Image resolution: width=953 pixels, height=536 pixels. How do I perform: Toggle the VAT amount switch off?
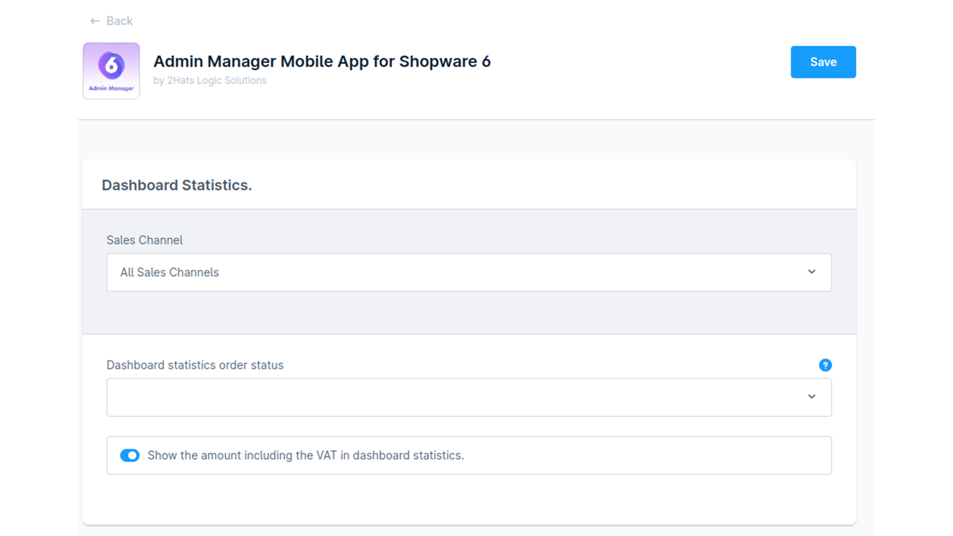tap(130, 456)
